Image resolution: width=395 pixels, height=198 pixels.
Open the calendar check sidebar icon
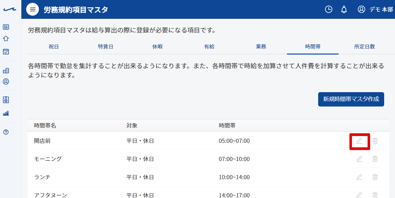[x=6, y=51]
